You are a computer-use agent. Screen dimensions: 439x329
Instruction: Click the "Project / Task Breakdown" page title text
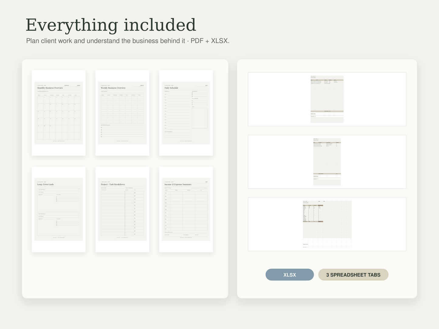point(113,185)
